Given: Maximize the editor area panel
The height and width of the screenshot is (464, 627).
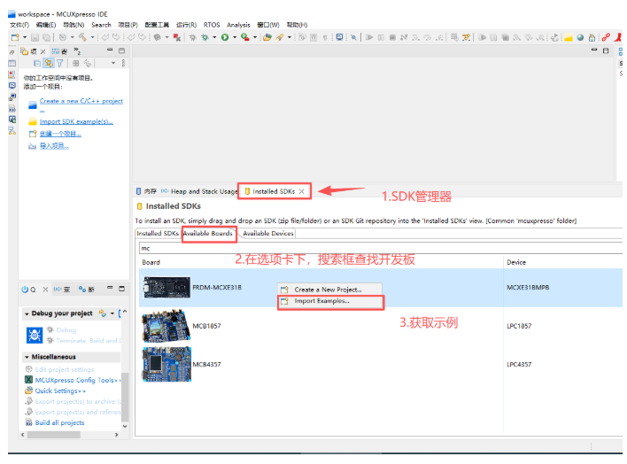Looking at the screenshot, I should click(606, 50).
